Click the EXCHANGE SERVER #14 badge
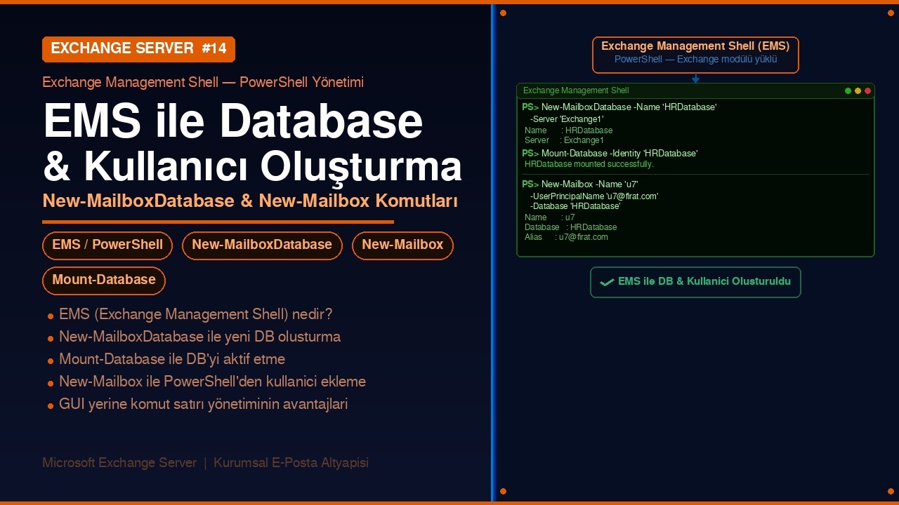The width and height of the screenshot is (899, 505). tap(138, 48)
